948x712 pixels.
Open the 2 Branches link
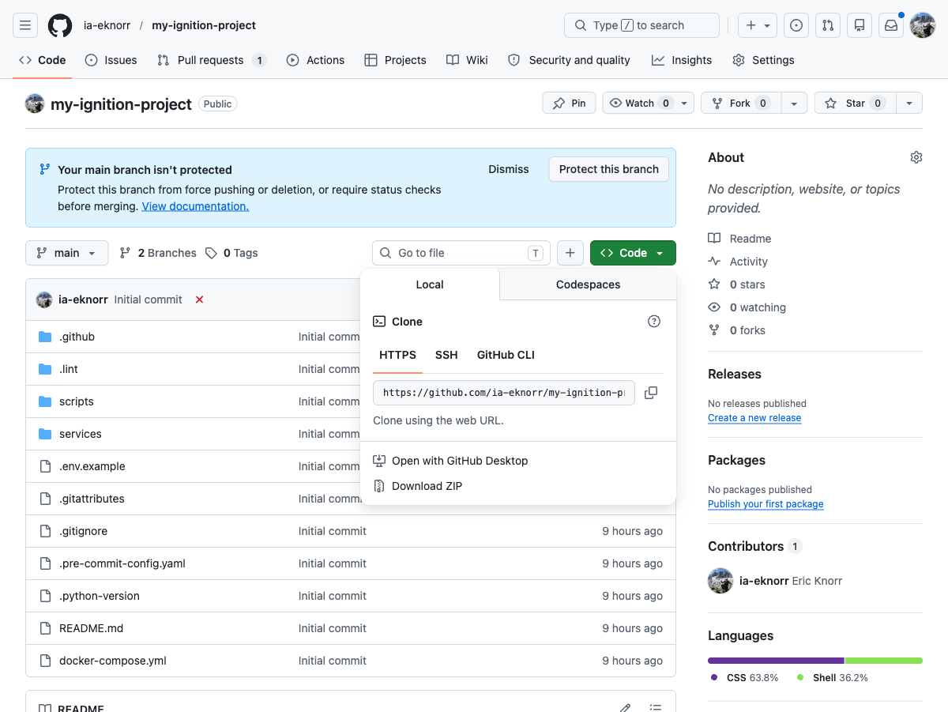point(158,253)
